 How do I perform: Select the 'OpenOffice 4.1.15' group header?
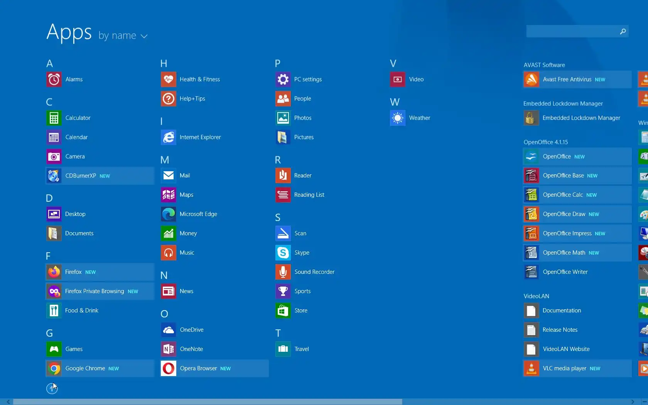(x=546, y=142)
